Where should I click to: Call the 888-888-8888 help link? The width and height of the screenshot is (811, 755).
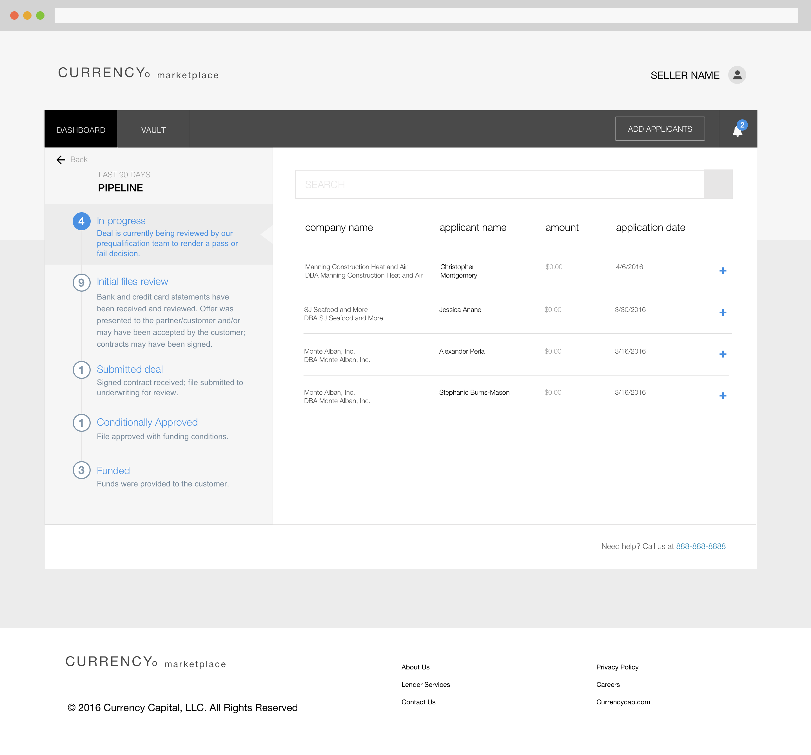pos(700,546)
